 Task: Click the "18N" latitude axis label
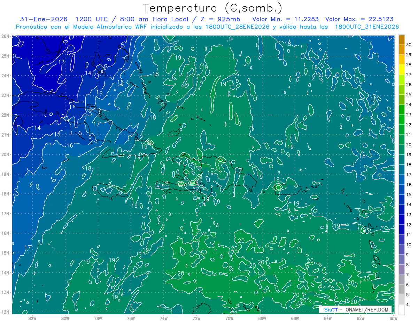click(5, 194)
